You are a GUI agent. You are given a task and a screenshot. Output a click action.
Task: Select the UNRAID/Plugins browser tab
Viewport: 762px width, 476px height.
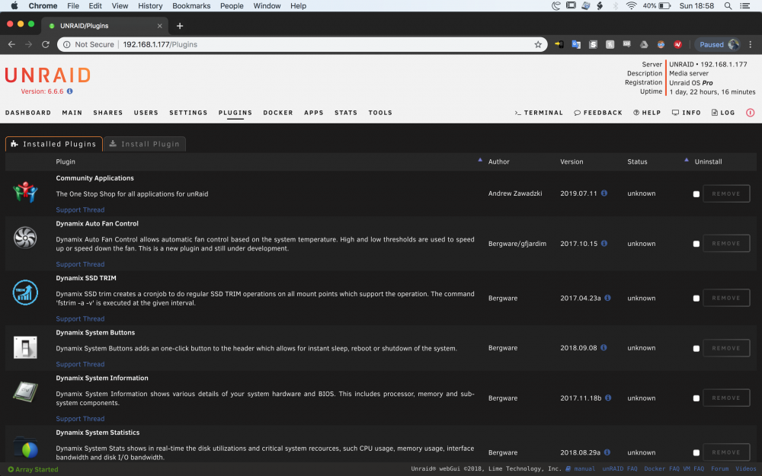(105, 26)
